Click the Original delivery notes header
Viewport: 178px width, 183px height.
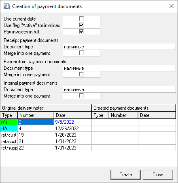(46, 108)
